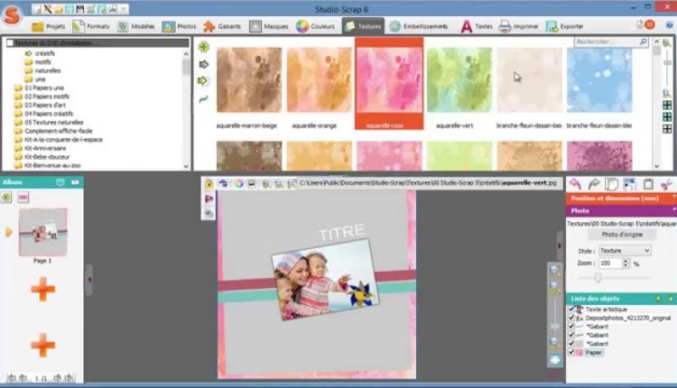Click the copy icon in properties toolbar
Viewport: 677px width, 388px height.
[x=611, y=184]
